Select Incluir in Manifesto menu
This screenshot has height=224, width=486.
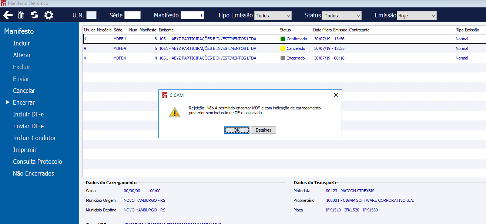click(x=21, y=43)
